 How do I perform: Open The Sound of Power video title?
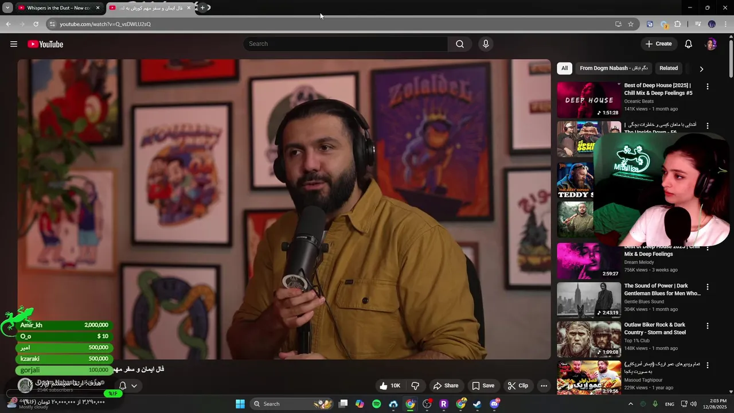click(662, 289)
